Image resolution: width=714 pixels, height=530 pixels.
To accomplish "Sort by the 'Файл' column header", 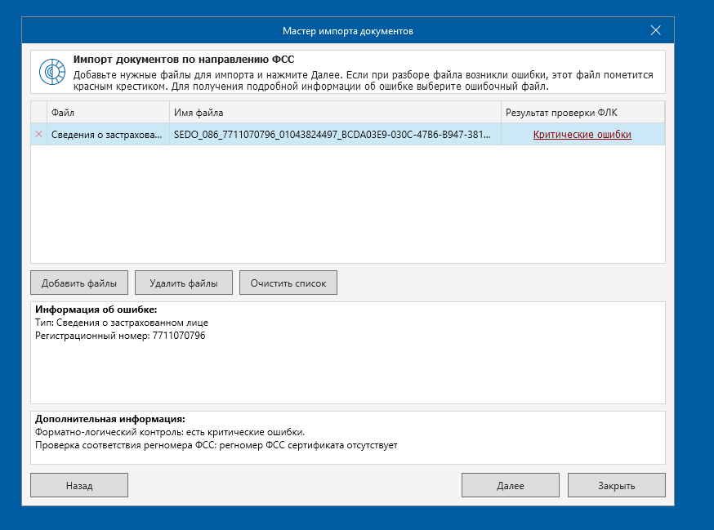I will pyautogui.click(x=108, y=113).
